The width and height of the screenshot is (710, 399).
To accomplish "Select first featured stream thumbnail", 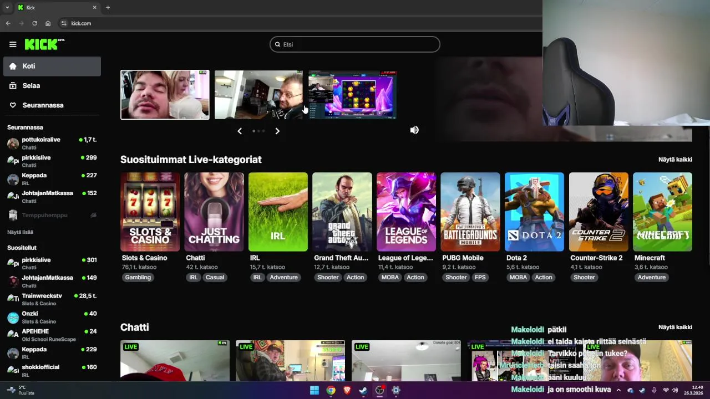I will [x=165, y=95].
